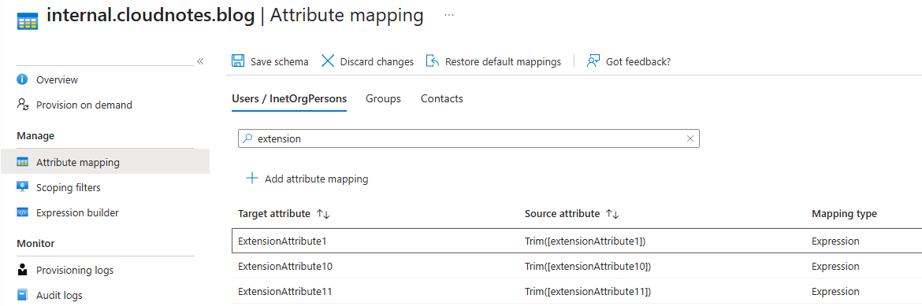
Task: Click Restore default mappings
Action: pos(503,61)
